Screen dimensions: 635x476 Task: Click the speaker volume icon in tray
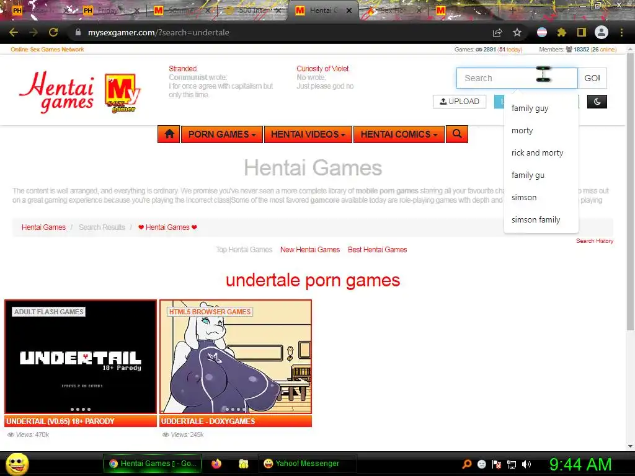[x=526, y=464]
